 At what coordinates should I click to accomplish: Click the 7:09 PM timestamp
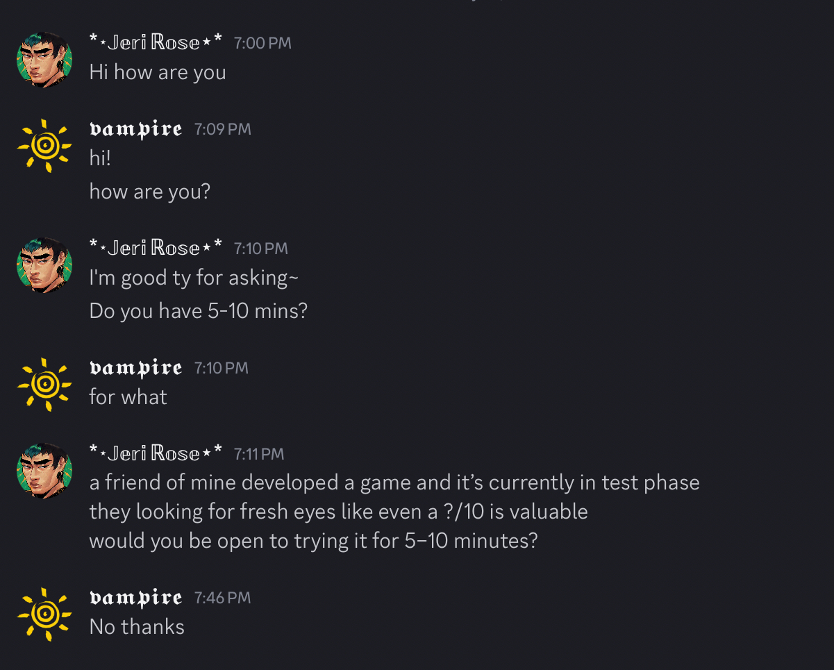[x=222, y=129]
